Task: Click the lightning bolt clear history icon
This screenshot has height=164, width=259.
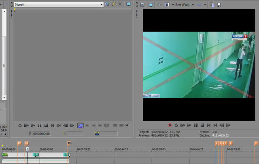Action: [113, 4]
